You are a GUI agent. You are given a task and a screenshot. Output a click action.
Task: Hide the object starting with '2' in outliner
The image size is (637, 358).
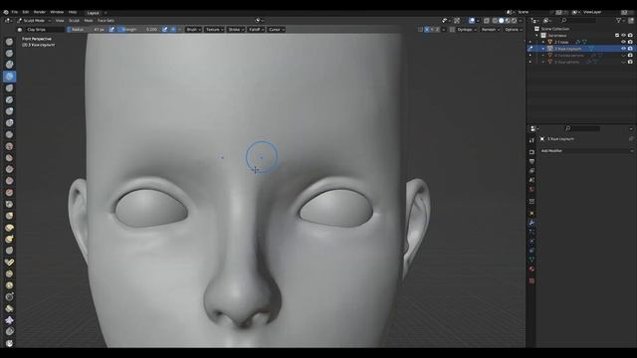pyautogui.click(x=624, y=42)
